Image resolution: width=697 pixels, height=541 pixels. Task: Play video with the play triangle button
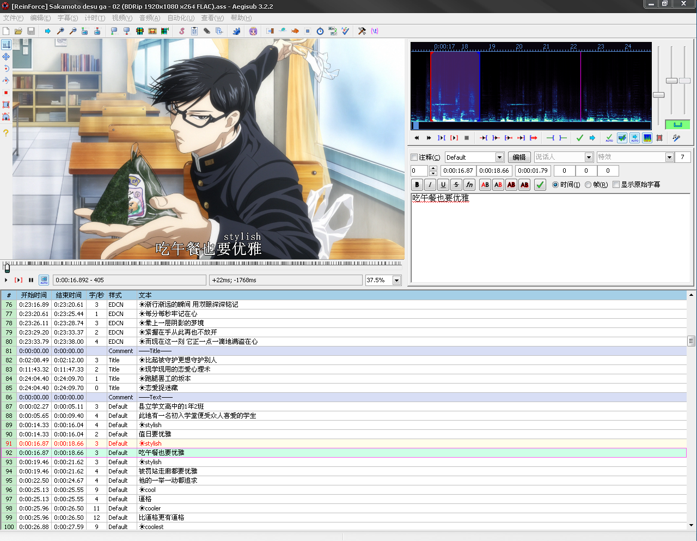pyautogui.click(x=6, y=280)
